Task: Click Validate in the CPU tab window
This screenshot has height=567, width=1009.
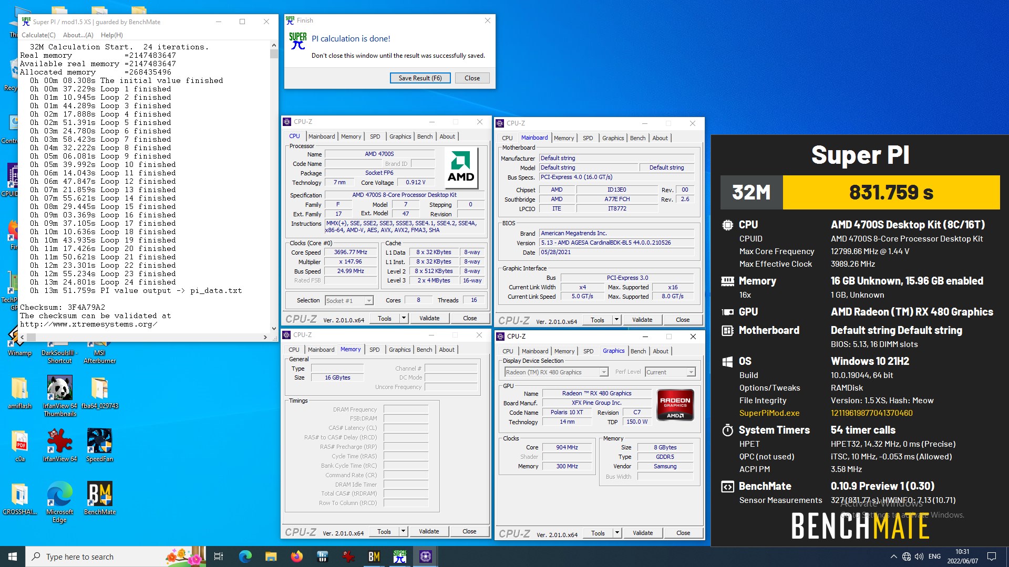Action: coord(429,318)
